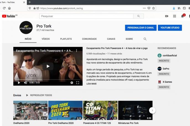Open the coritibaoficial channel link
The height and width of the screenshot is (126, 190).
pos(170,55)
